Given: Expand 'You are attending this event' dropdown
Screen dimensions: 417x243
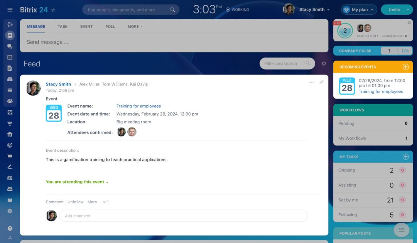Looking at the screenshot, I should coord(77,182).
